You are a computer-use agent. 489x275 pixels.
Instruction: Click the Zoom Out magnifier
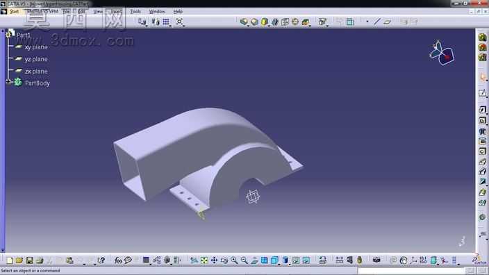pos(244,260)
